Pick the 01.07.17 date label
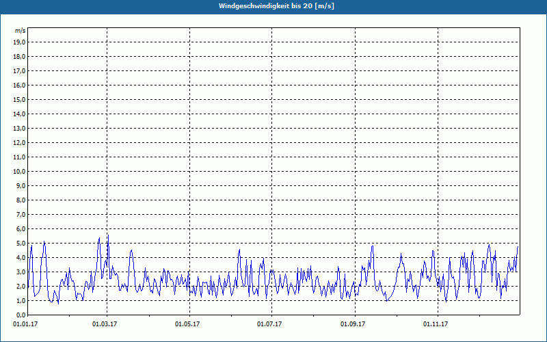The height and width of the screenshot is (342, 547). pyautogui.click(x=269, y=324)
